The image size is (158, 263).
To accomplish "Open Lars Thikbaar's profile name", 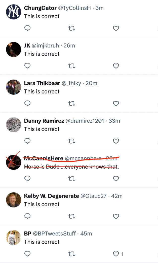I will click(42, 83).
